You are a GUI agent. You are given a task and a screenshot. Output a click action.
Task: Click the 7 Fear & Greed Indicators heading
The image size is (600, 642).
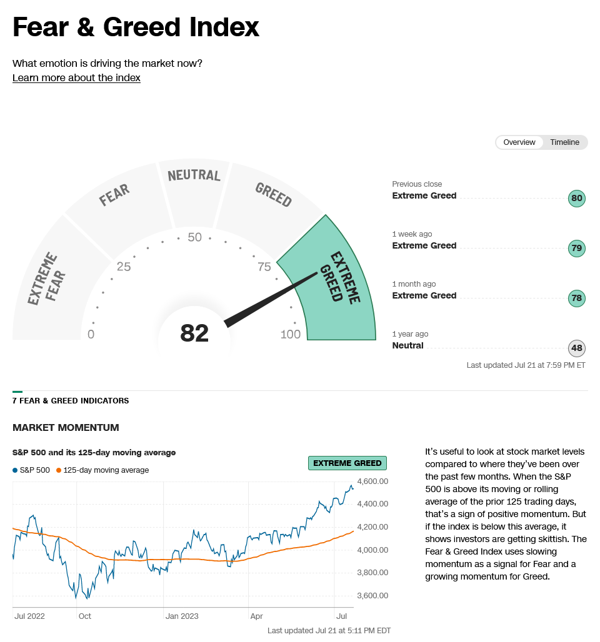[71, 401]
